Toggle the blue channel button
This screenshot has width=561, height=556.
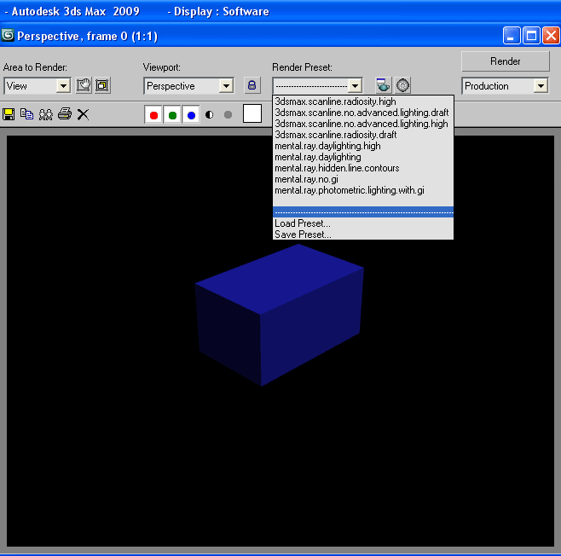[191, 115]
